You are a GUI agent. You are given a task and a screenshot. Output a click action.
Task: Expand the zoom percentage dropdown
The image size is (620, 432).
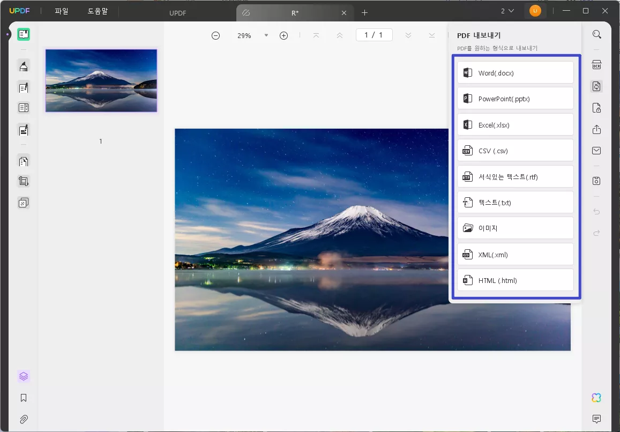click(x=266, y=35)
